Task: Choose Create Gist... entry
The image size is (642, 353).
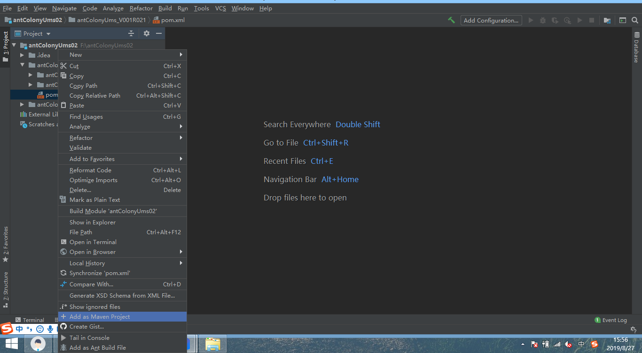Action: (122, 327)
